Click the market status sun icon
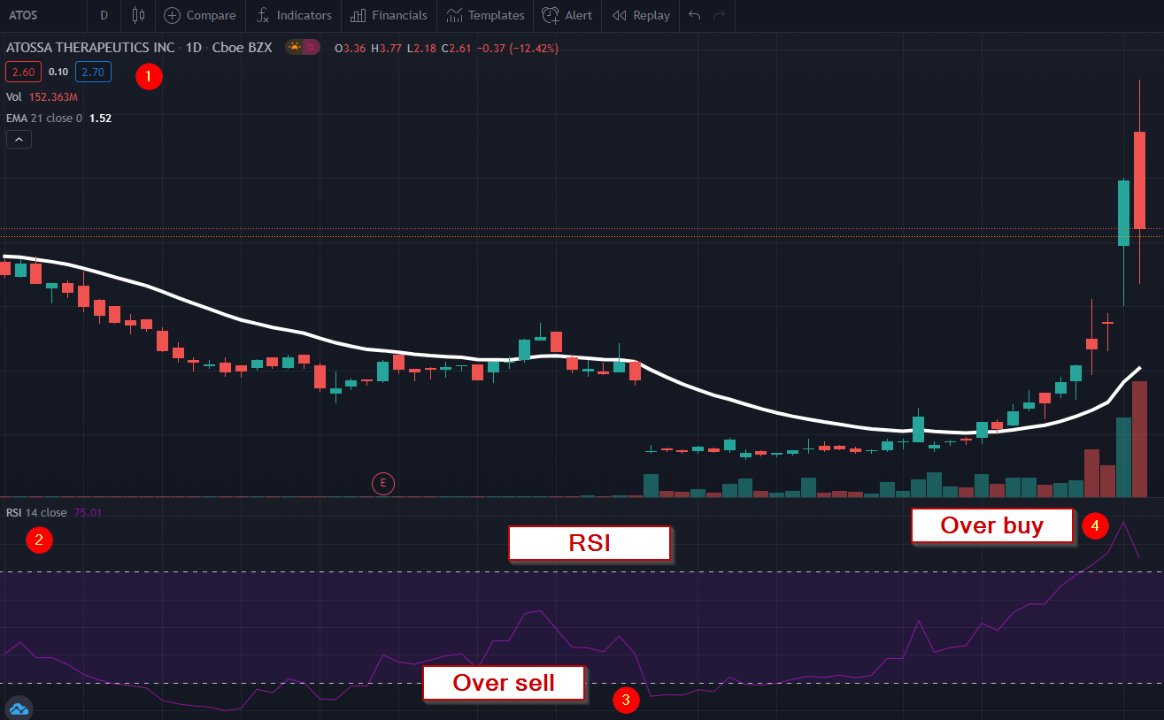Viewport: 1164px width, 720px height. point(295,48)
